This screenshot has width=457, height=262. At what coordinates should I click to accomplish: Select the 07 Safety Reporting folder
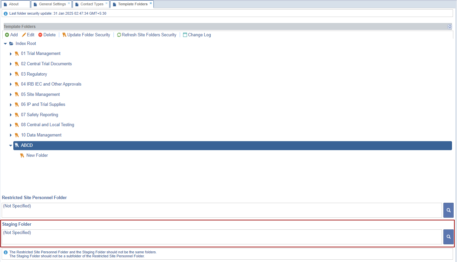pos(39,115)
